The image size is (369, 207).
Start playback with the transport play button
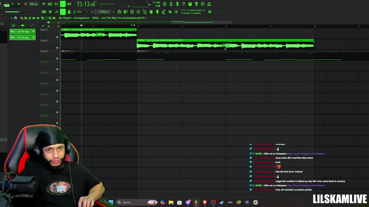point(13,4)
